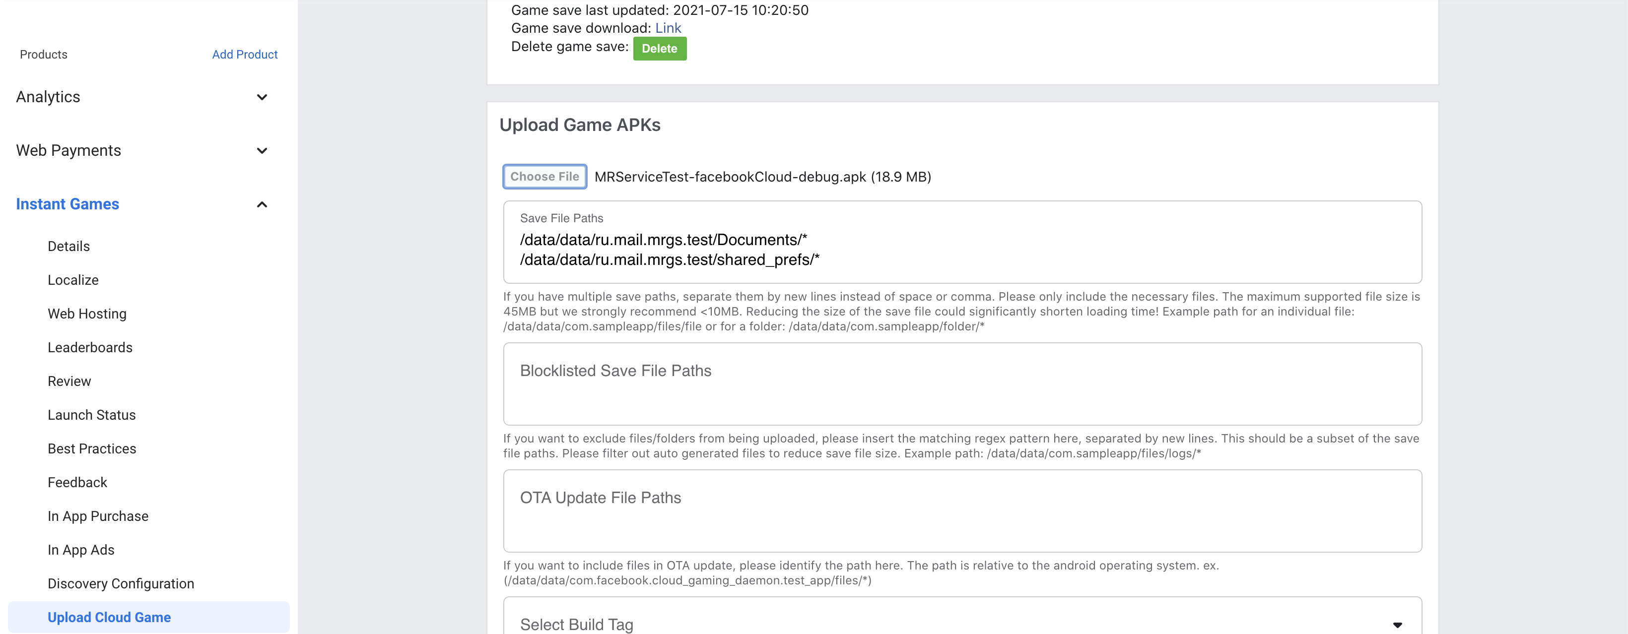The height and width of the screenshot is (634, 1628).
Task: Open the Review section
Action: tap(69, 381)
